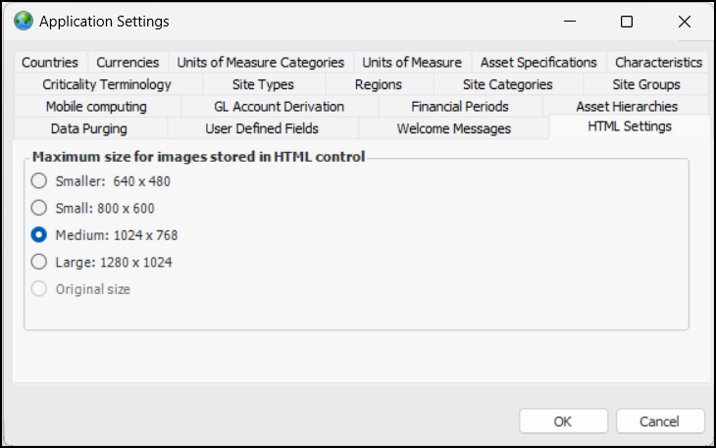The height and width of the screenshot is (448, 716).
Task: Open the GL Account Derivation tab
Action: pos(279,106)
